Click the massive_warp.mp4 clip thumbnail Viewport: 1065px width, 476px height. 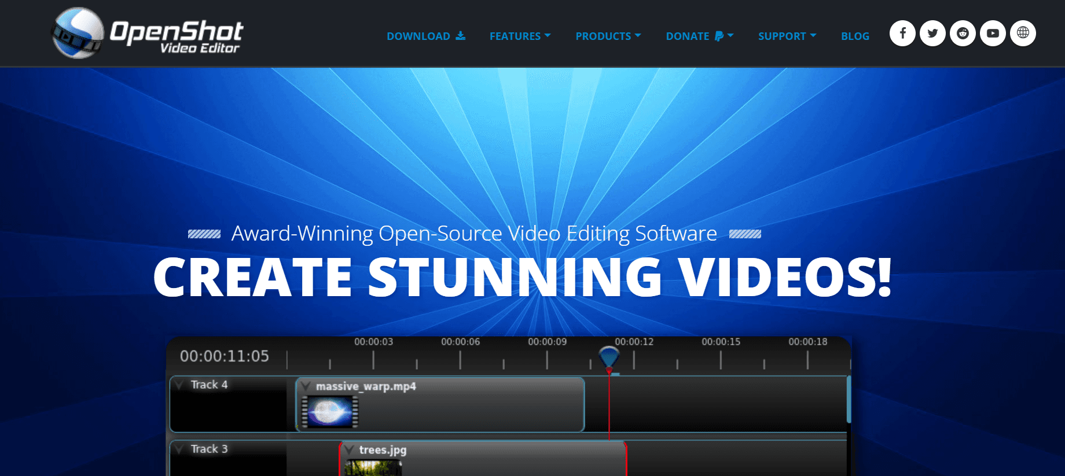[x=330, y=411]
